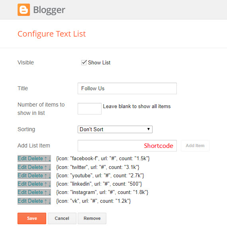This screenshot has height=227, width=227.
Task: Edit the youtube list item
Action: coord(22,175)
